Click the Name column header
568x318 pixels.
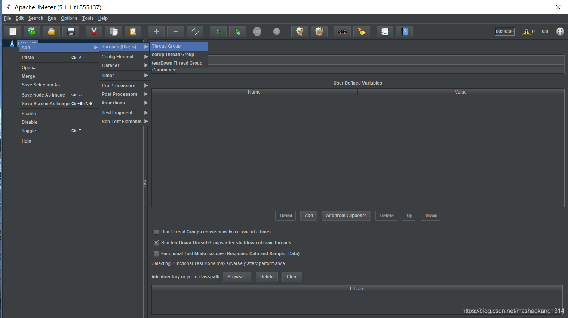point(255,92)
